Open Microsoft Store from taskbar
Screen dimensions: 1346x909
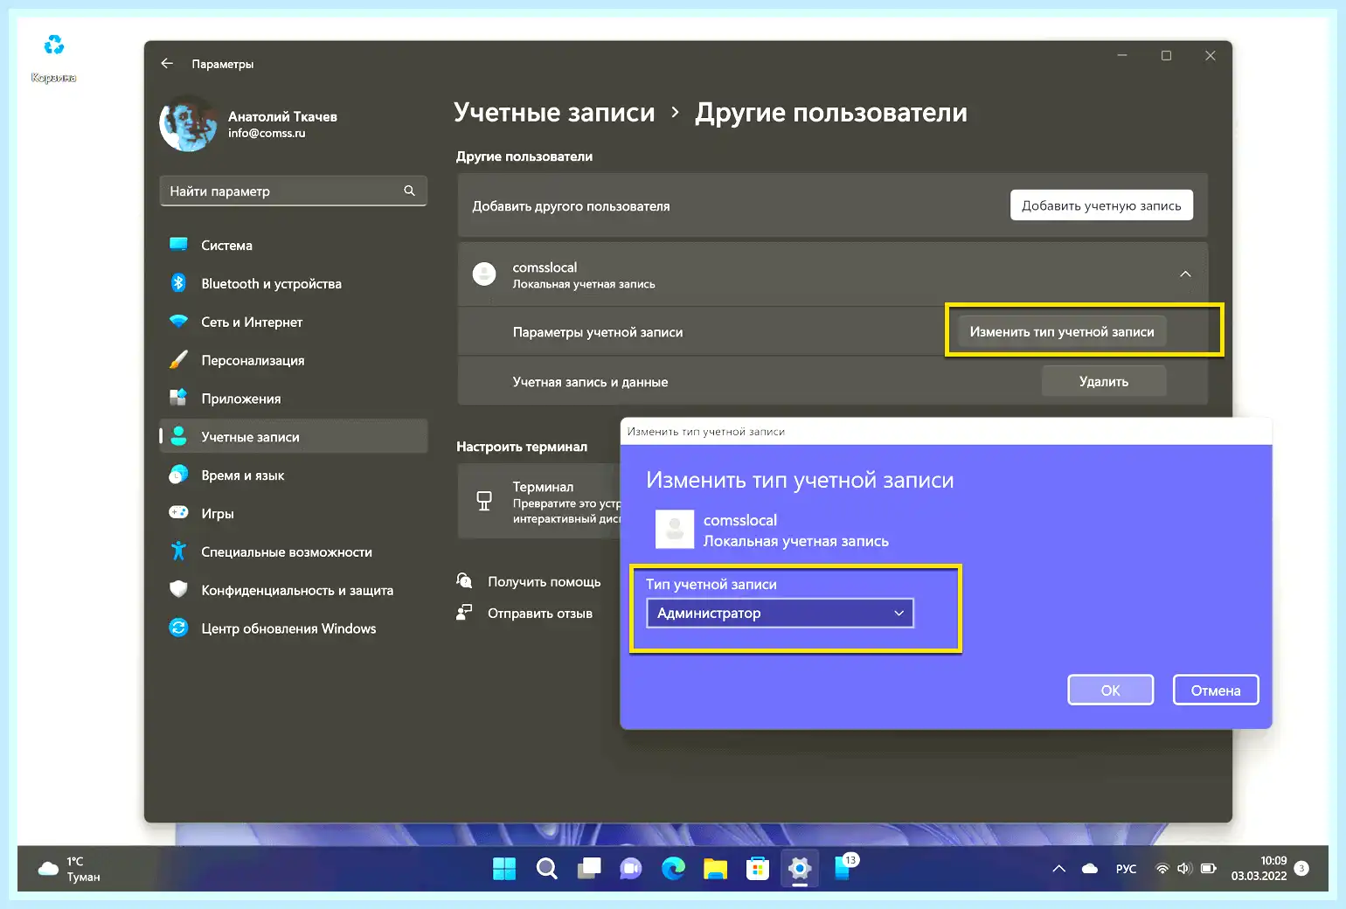757,869
